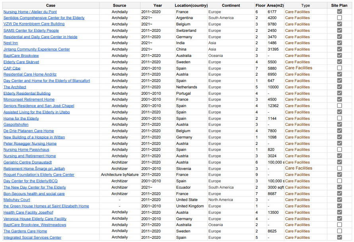Open Veronica House Elderly Care Facility link
The height and width of the screenshot is (242, 354).
(35, 219)
